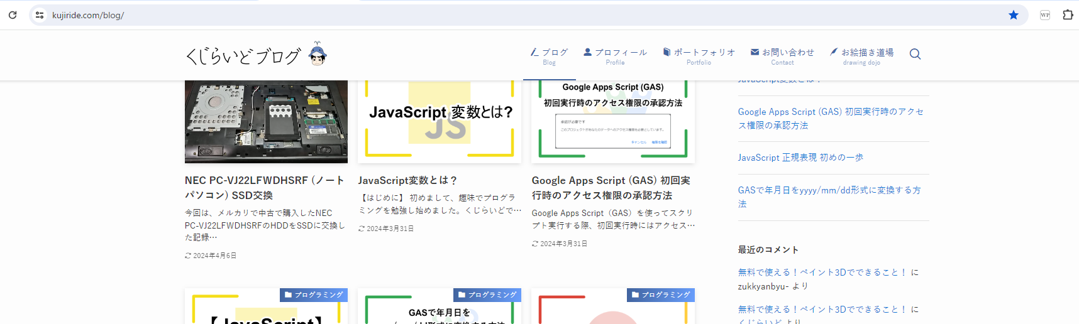
Task: Click the excerpt 【はじめに】 初めまして
Action: click(440, 204)
